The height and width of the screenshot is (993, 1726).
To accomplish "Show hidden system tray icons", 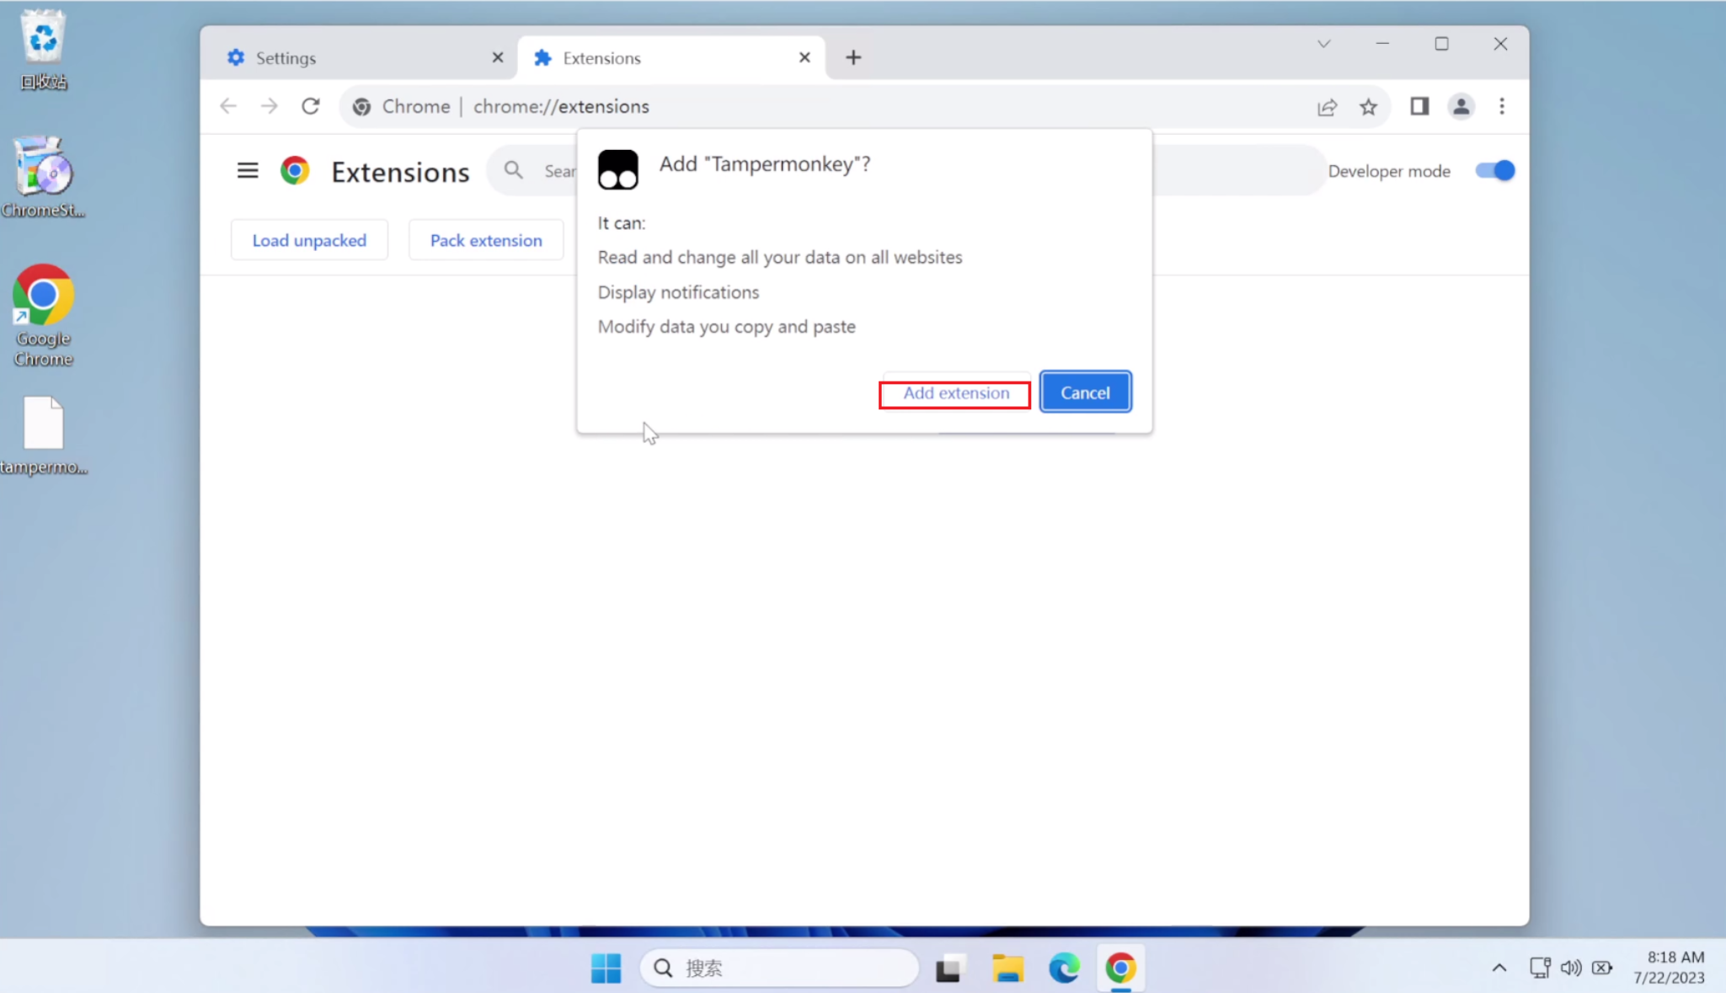I will click(1499, 968).
